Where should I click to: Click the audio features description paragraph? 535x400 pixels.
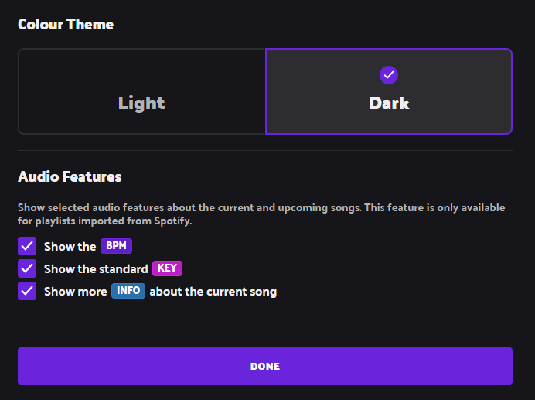click(x=261, y=214)
